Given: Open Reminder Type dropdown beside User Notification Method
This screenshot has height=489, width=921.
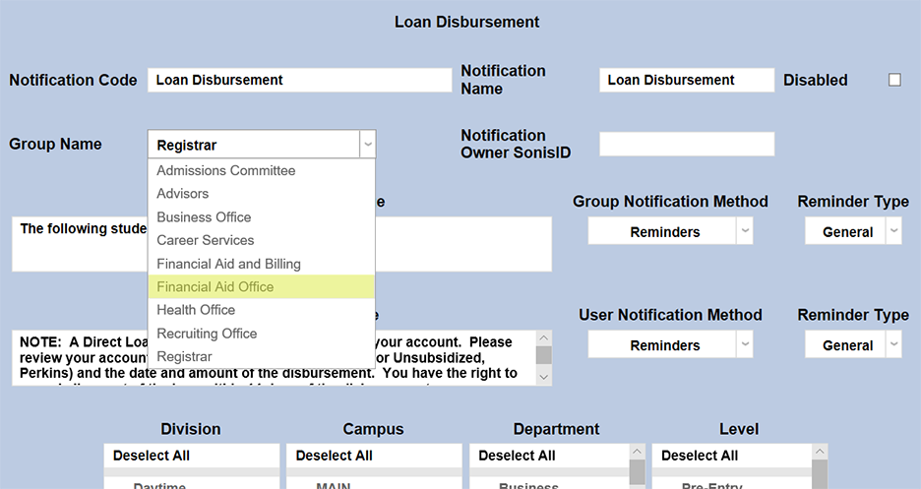Looking at the screenshot, I should coord(853,345).
